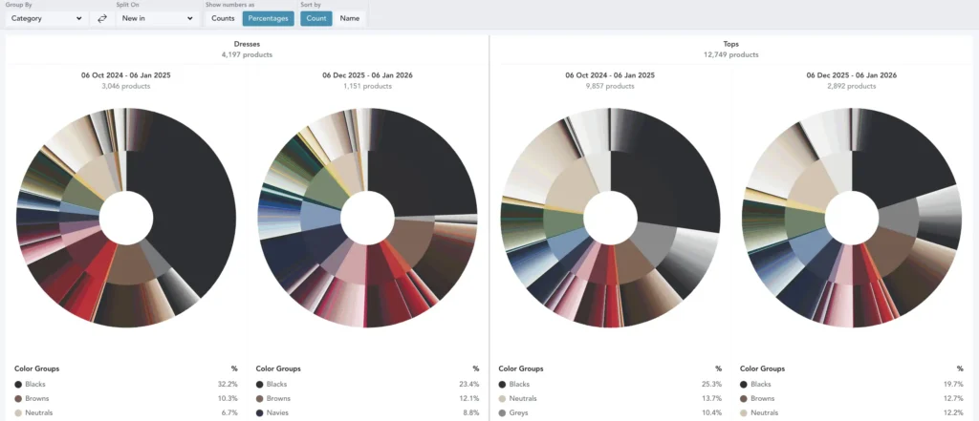This screenshot has width=979, height=421.
Task: Click Browns color dot in Tops 2025 legend
Action: tap(745, 398)
